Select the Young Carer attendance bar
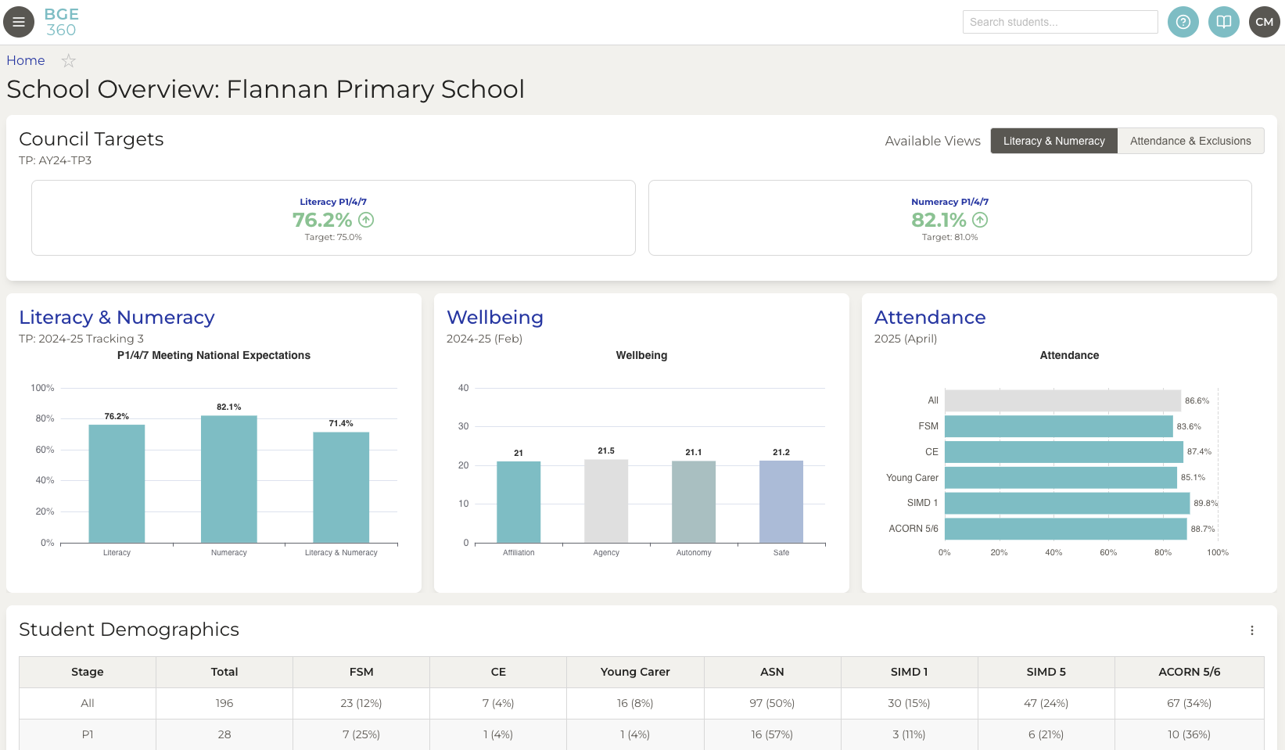1285x750 pixels. pyautogui.click(x=1061, y=478)
